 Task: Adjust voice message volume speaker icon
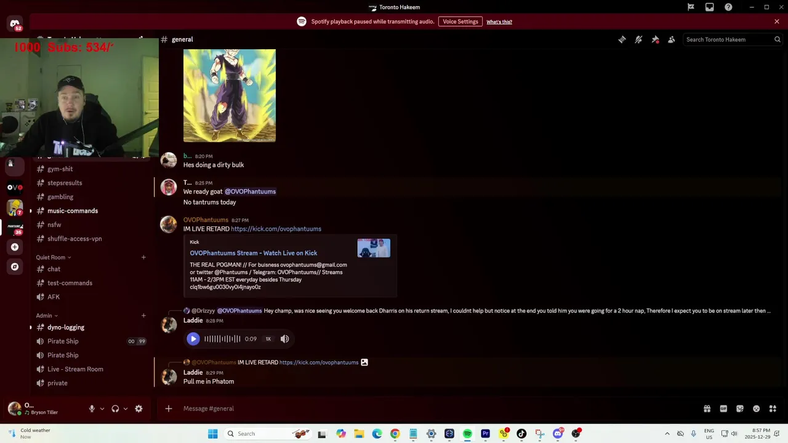284,339
